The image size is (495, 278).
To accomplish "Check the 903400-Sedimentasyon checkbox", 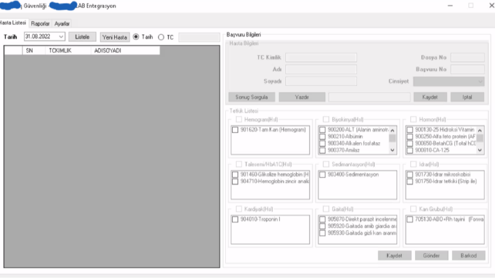I will coord(322,175).
